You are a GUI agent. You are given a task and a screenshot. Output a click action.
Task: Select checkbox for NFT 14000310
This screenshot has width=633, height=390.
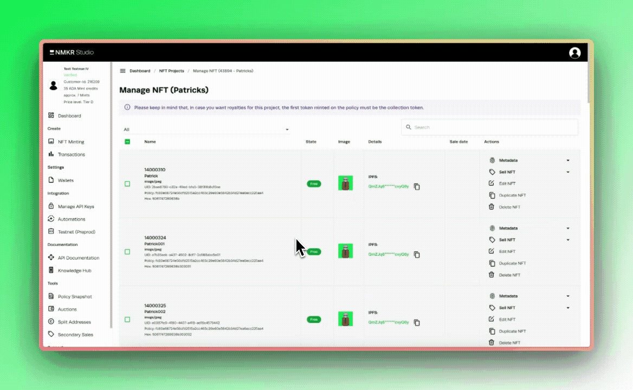coord(127,184)
